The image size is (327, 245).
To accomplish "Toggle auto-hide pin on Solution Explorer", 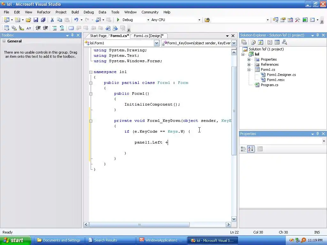I will (318, 35).
